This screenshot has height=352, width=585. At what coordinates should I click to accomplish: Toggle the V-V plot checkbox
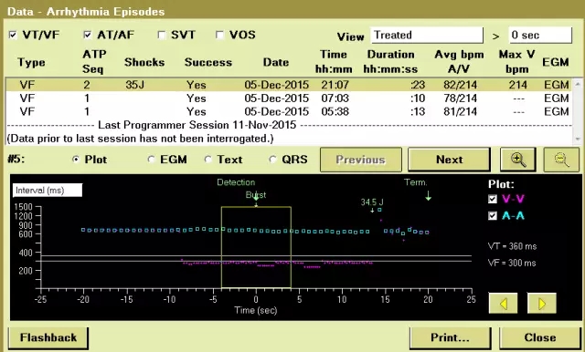click(x=493, y=199)
